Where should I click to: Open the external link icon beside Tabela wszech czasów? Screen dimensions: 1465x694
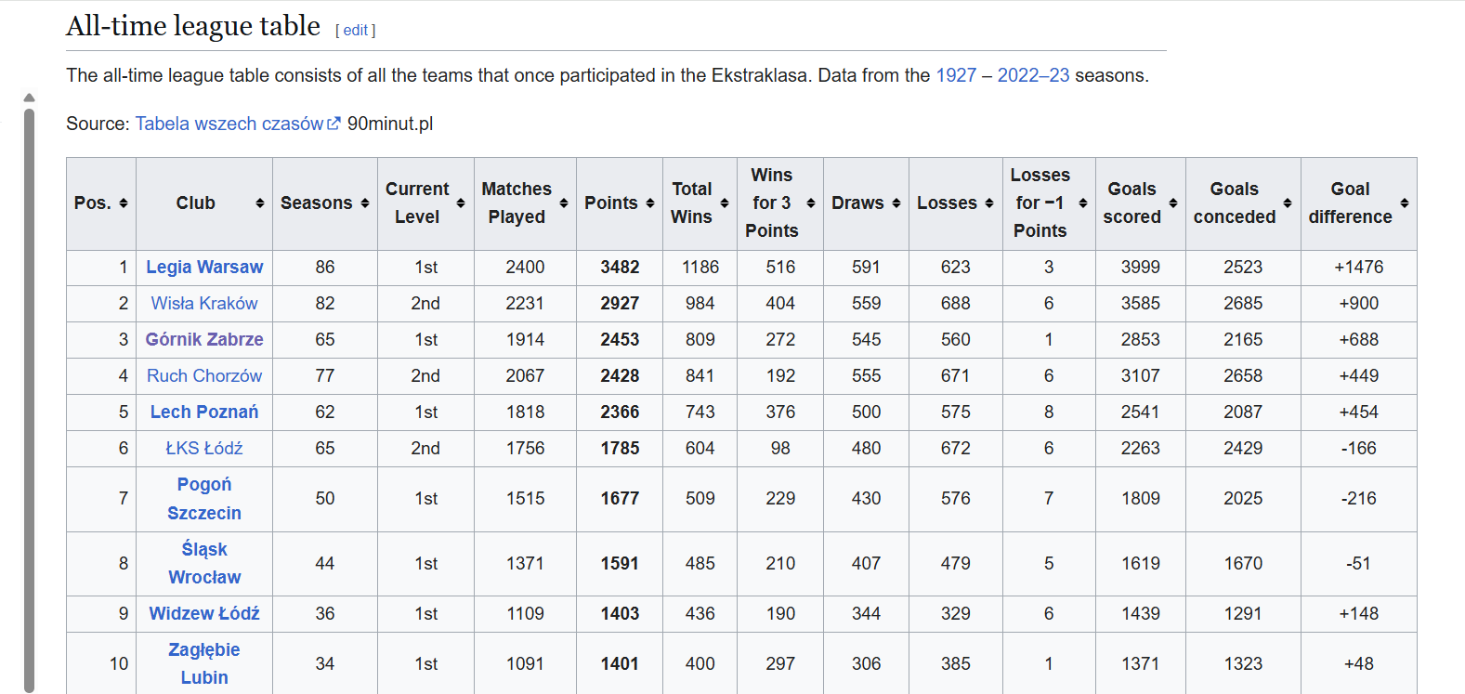(334, 124)
